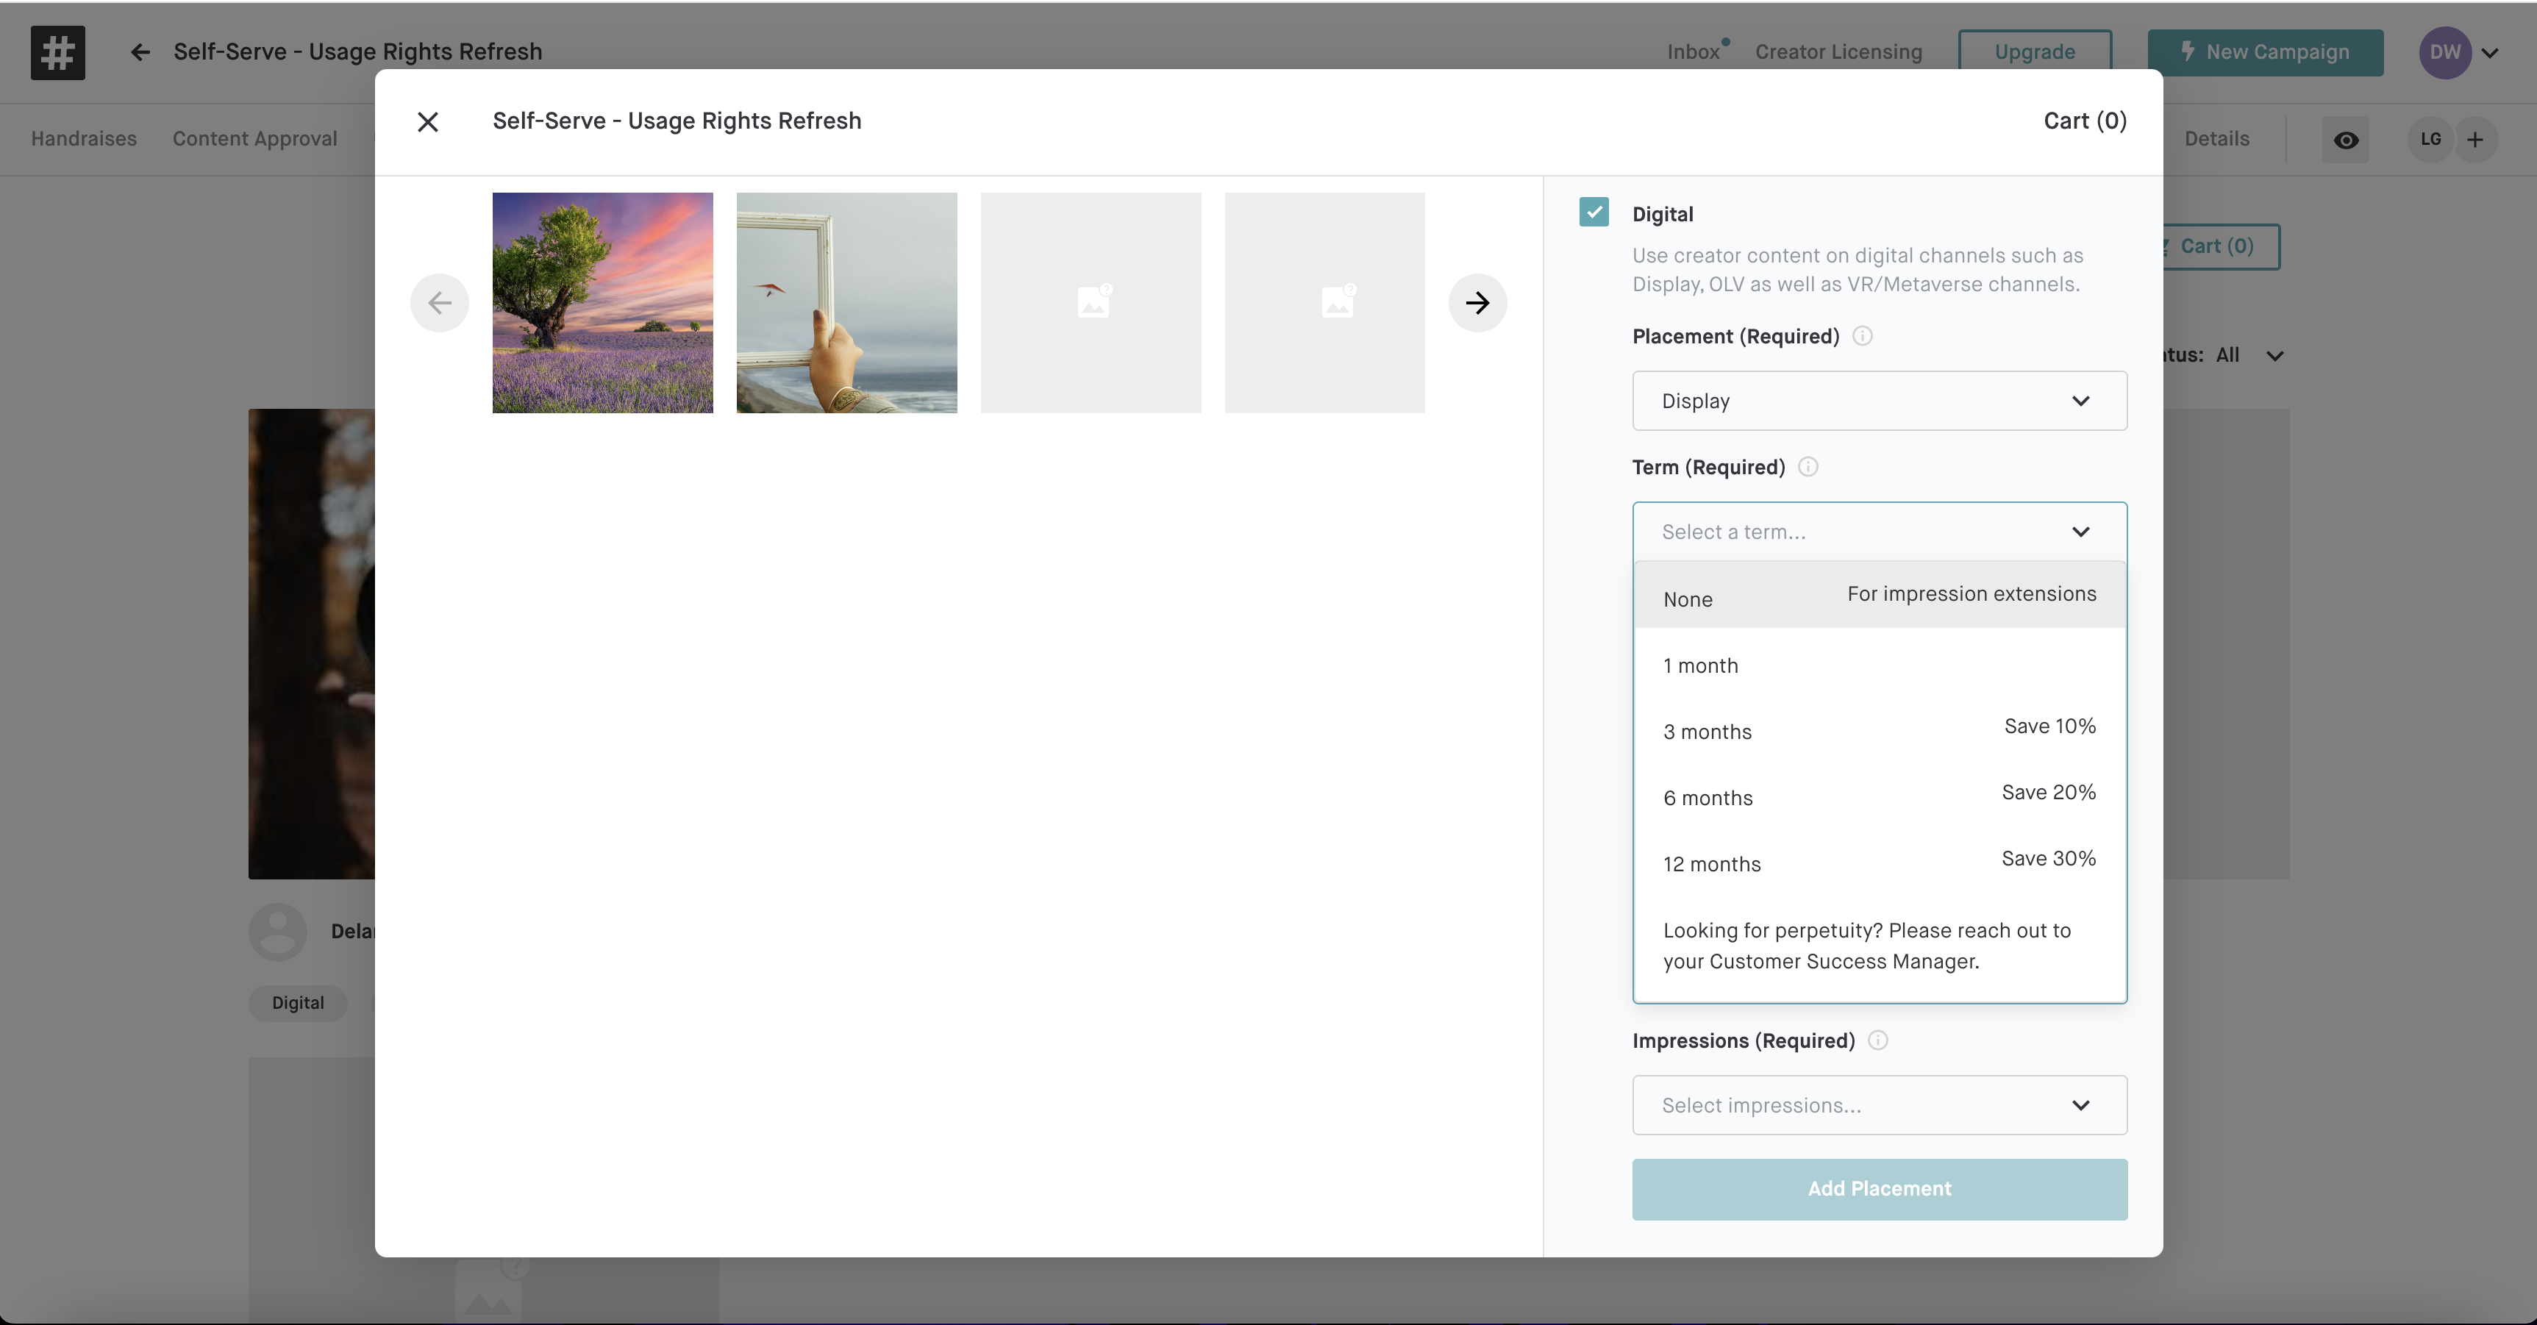Select the hand holding frame thumbnail
This screenshot has width=2537, height=1325.
point(846,302)
